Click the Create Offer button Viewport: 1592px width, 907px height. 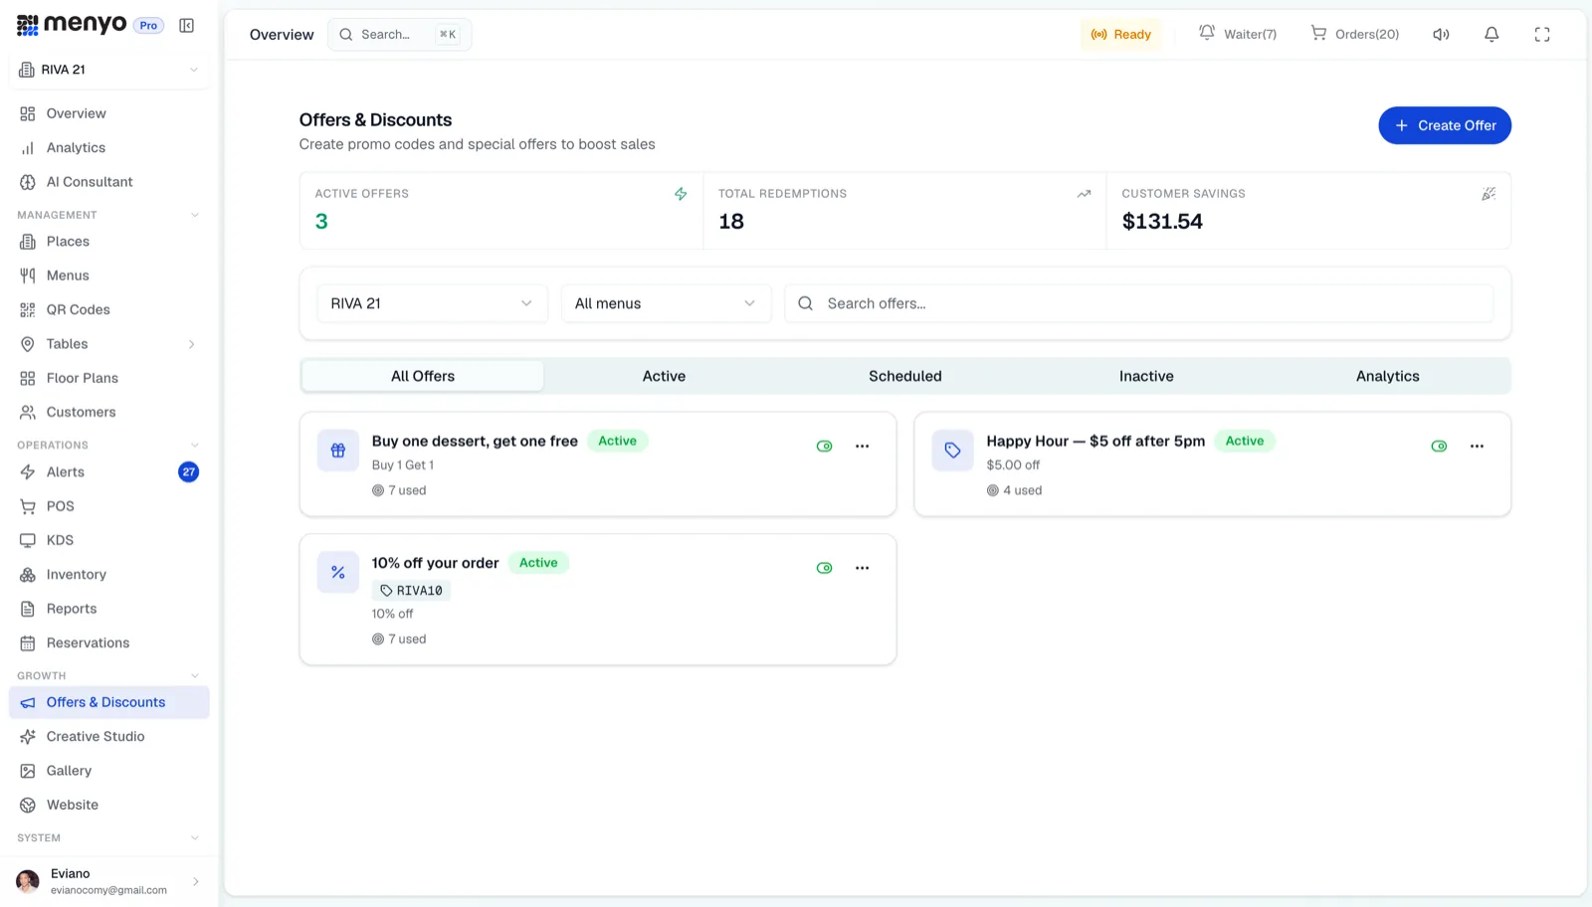click(1445, 125)
